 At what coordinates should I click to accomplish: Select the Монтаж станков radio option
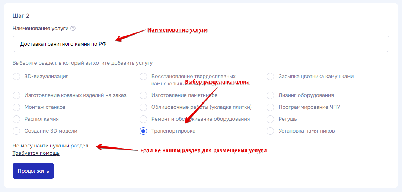[x=16, y=107]
